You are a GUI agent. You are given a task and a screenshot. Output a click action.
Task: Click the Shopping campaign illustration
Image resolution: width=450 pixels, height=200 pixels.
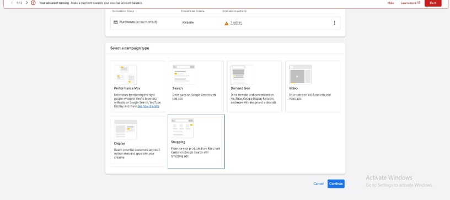(183, 128)
